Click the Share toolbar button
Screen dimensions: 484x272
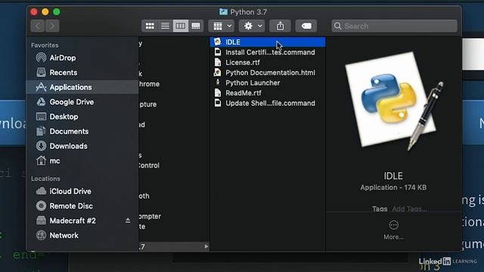tap(280, 26)
